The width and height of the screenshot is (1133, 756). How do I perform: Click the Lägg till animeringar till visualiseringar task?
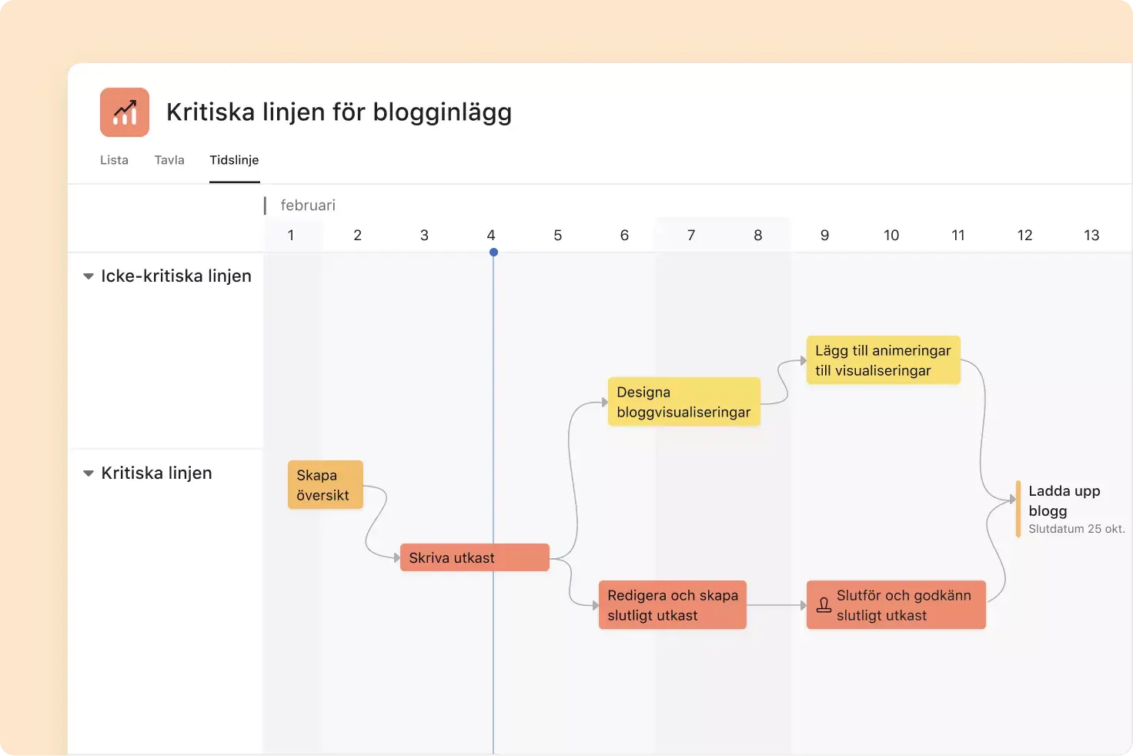(883, 360)
